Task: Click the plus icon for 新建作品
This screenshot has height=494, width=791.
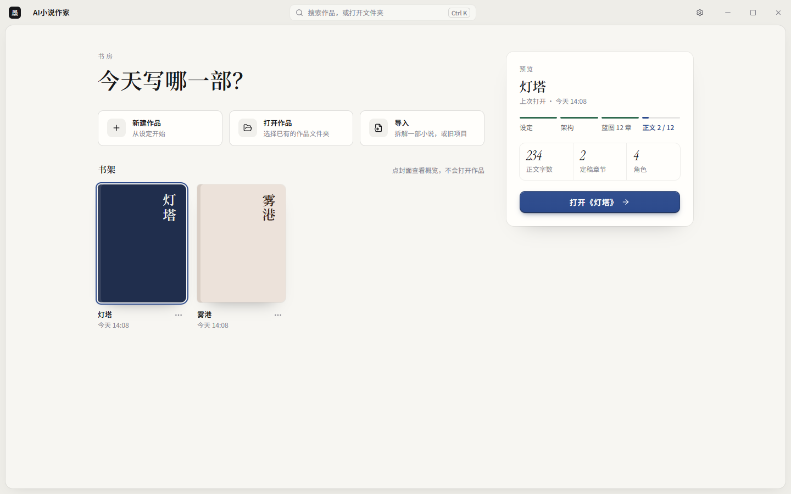Action: tap(116, 128)
